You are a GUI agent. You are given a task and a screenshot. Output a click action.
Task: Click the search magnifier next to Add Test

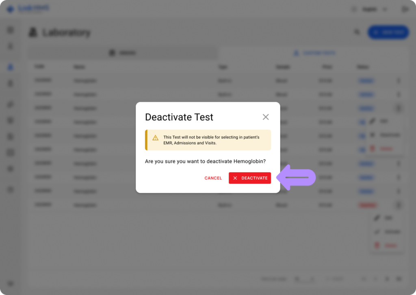[x=357, y=32]
